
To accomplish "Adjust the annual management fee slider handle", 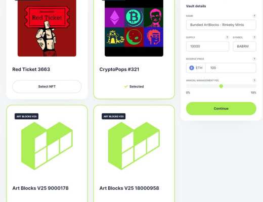I will 221,86.
